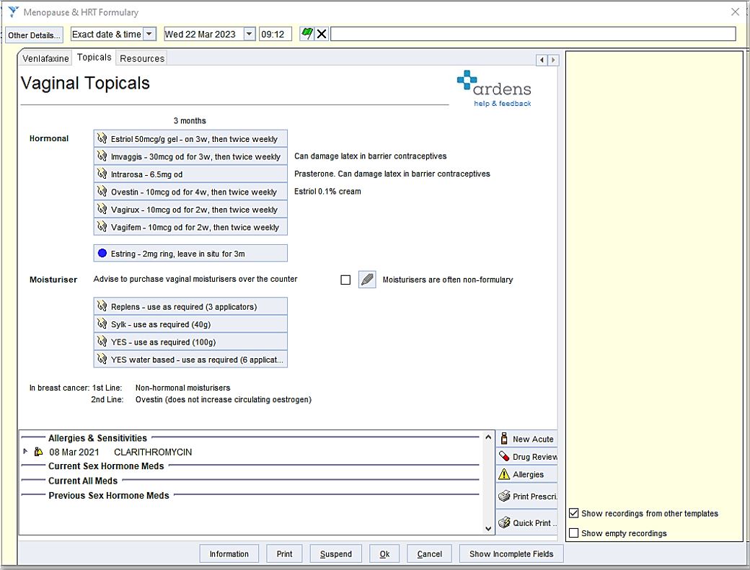Click the date field Wed 22 Mar 2023
The image size is (750, 570).
click(x=203, y=34)
